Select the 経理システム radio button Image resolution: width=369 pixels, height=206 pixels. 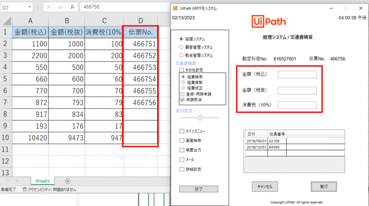tap(181, 39)
